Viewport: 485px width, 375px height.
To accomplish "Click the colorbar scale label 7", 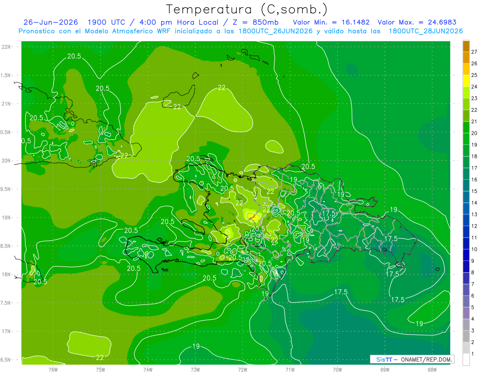I will click(473, 284).
